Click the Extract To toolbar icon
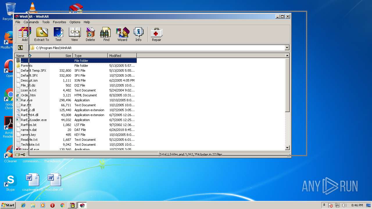This screenshot has width=372, height=209. tap(42, 35)
